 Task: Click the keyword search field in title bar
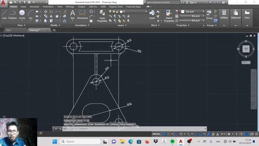click(x=163, y=2)
